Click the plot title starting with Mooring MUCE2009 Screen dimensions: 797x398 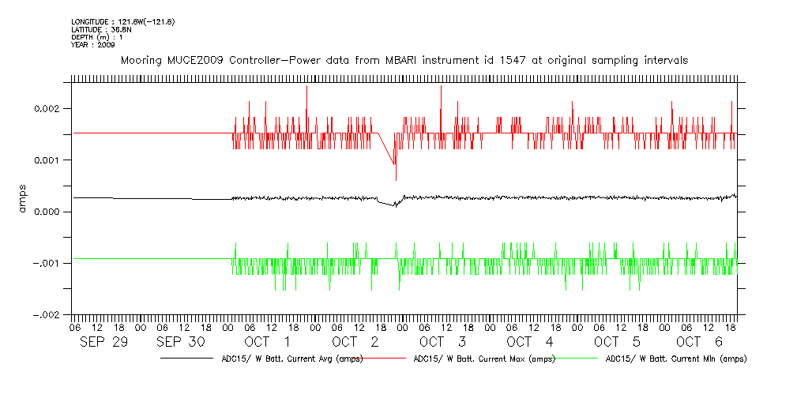pos(404,60)
